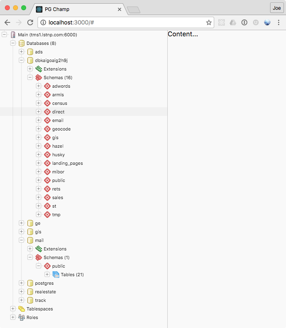The image size is (286, 328).
Task: Click the Google Drive extension icon
Action: tap(233, 22)
